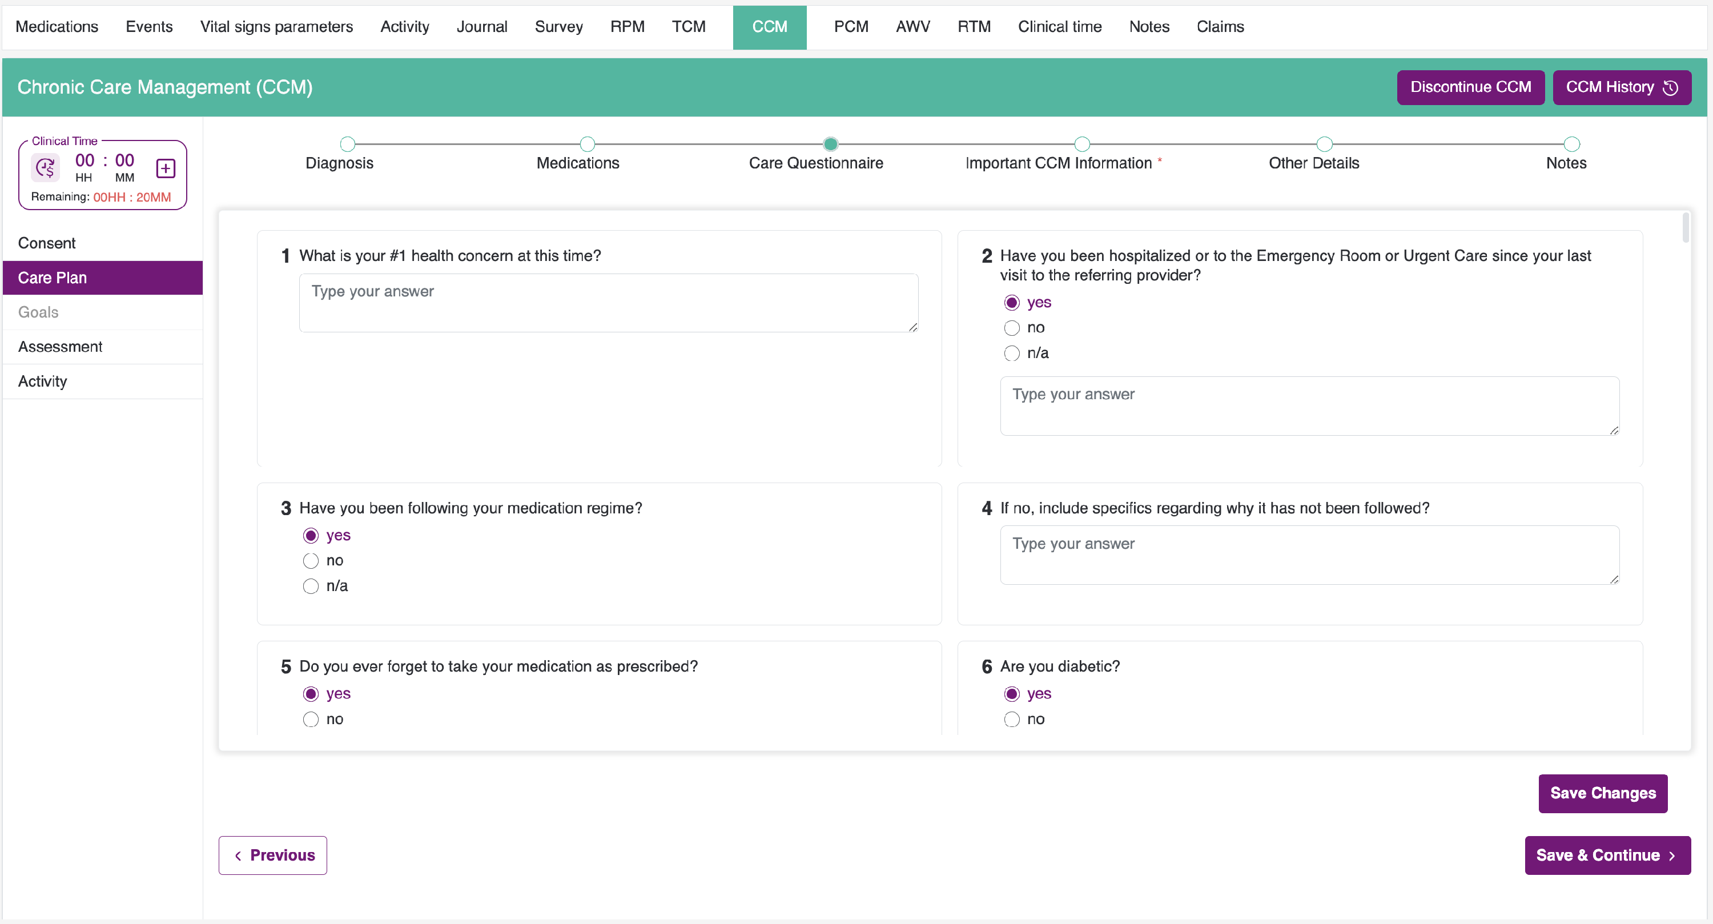Select 'no' for hospitalization question
This screenshot has height=924, width=1713.
pos(1011,328)
